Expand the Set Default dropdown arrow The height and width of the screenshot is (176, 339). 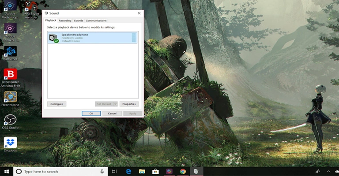(x=116, y=104)
